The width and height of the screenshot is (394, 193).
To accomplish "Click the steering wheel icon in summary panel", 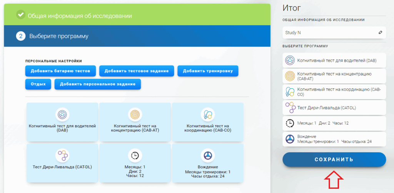I will [289, 139].
